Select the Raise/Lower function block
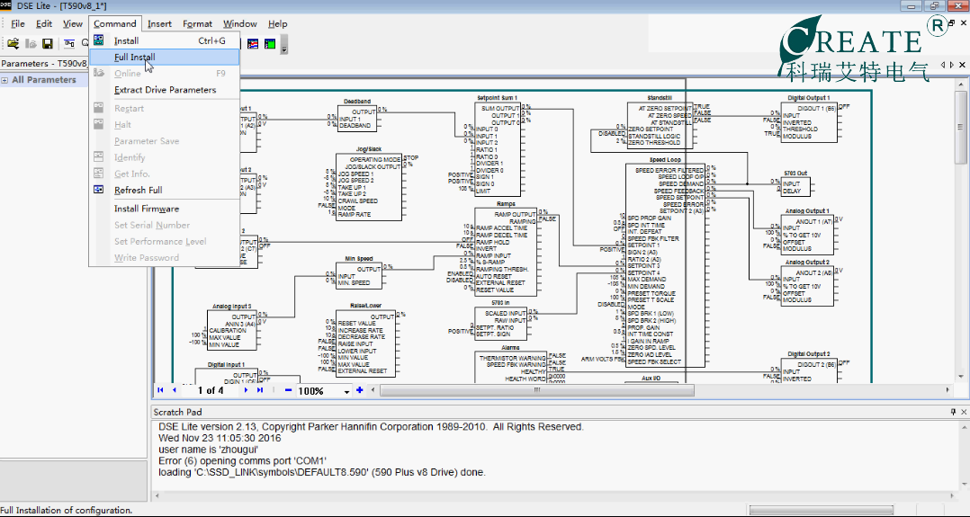970x517 pixels. [365, 343]
